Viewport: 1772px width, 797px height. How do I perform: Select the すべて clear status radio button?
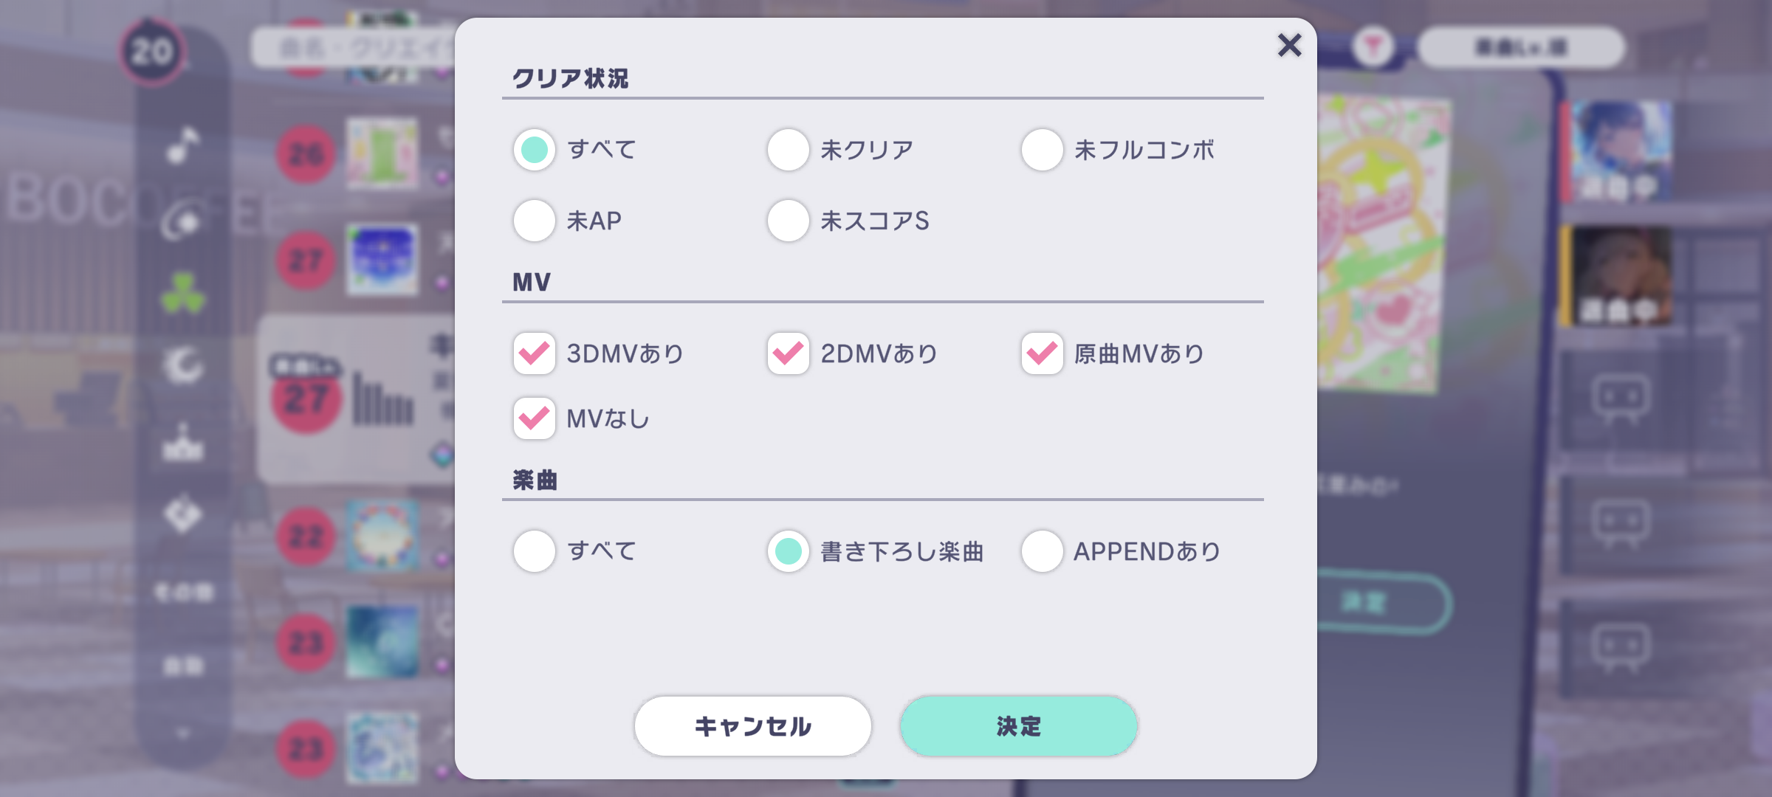coord(535,150)
